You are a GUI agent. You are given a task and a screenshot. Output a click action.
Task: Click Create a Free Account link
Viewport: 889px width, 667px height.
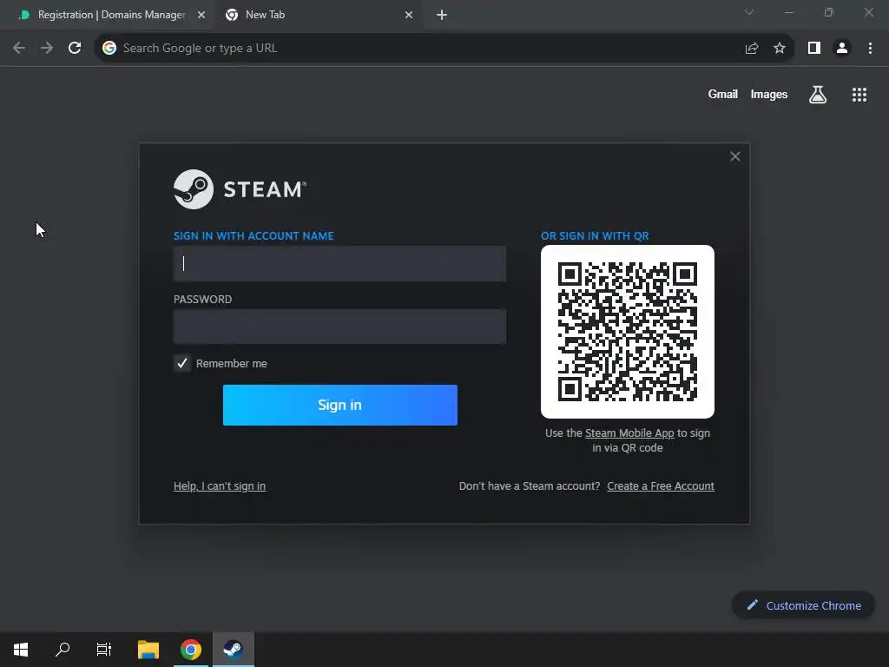[x=661, y=486]
